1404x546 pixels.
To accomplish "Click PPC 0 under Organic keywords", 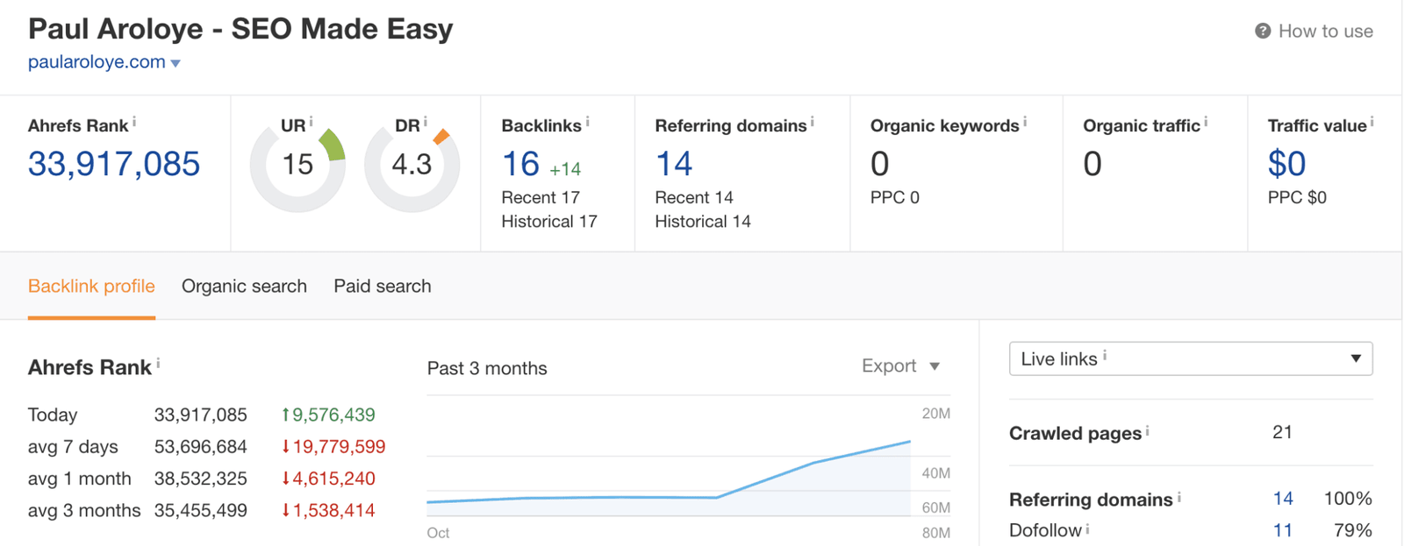I will 895,197.
